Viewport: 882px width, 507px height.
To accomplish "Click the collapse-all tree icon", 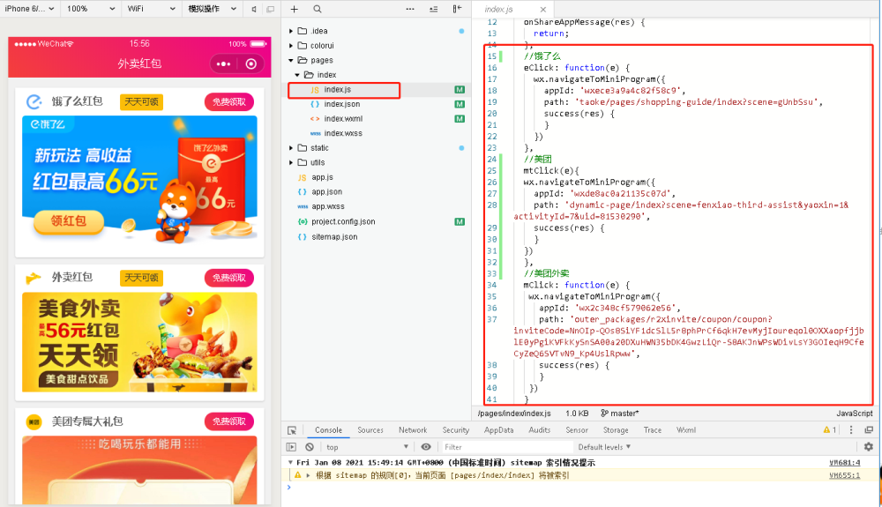I will 434,9.
